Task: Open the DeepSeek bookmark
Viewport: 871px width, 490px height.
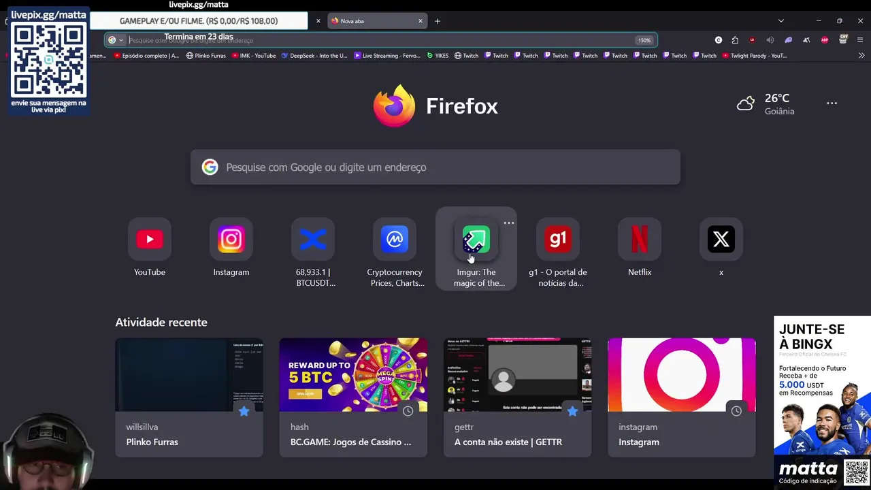Action: [314, 56]
